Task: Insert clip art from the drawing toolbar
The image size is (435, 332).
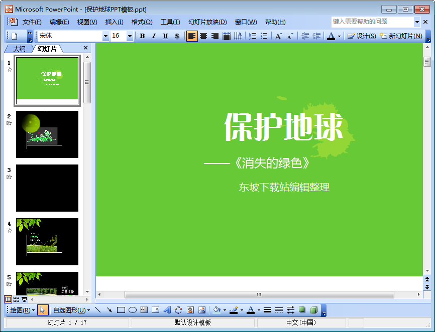Action: pyautogui.click(x=190, y=310)
